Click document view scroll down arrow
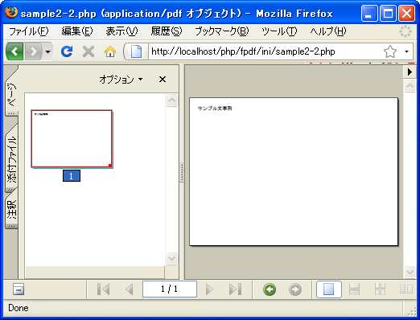The height and width of the screenshot is (320, 420). [x=410, y=273]
